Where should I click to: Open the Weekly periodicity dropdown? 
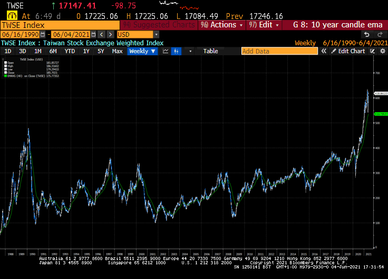click(142, 51)
